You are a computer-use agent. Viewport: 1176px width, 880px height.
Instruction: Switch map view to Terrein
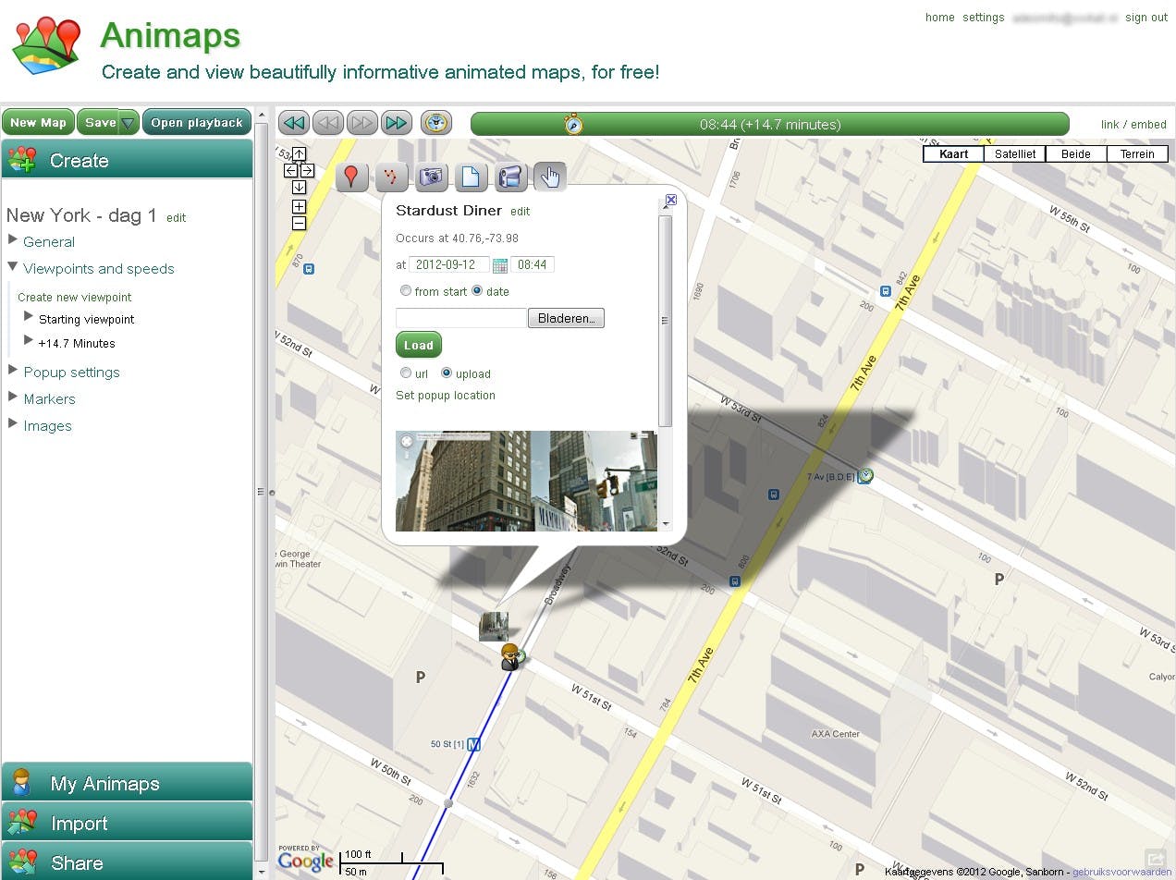tap(1137, 154)
